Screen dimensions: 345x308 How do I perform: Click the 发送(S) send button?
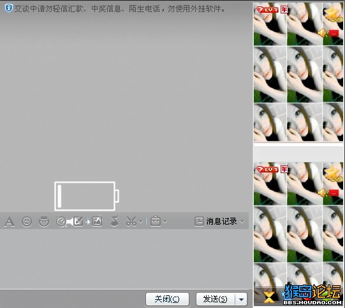(216, 299)
